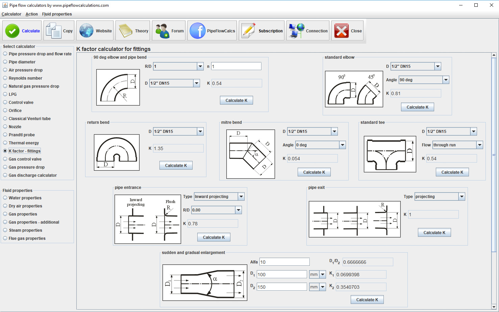Click the vertical scrollbar down arrow

coord(494,307)
